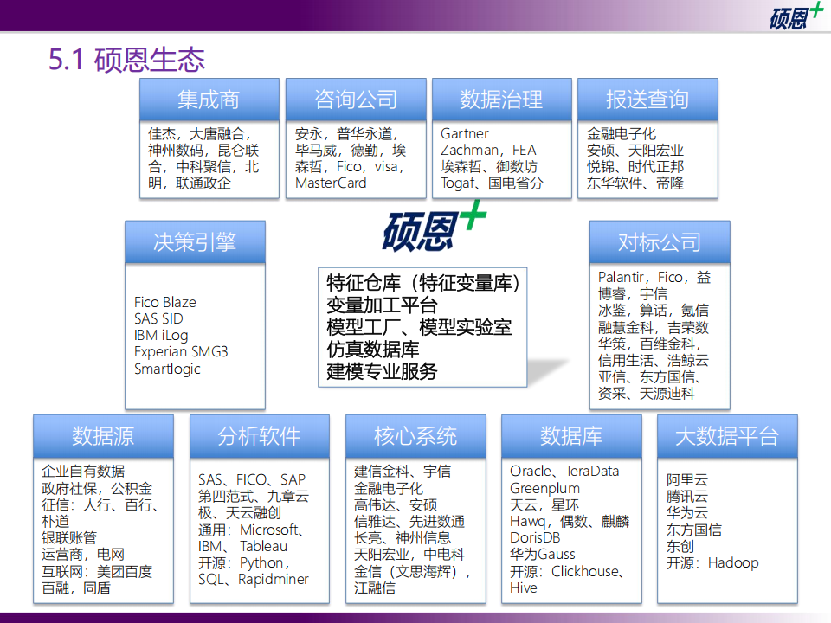The width and height of the screenshot is (831, 623).
Task: Click the 大数据平台 header box
Action: tap(727, 436)
